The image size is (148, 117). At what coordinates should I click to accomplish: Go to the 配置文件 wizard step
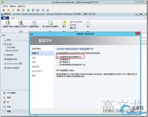point(42,53)
